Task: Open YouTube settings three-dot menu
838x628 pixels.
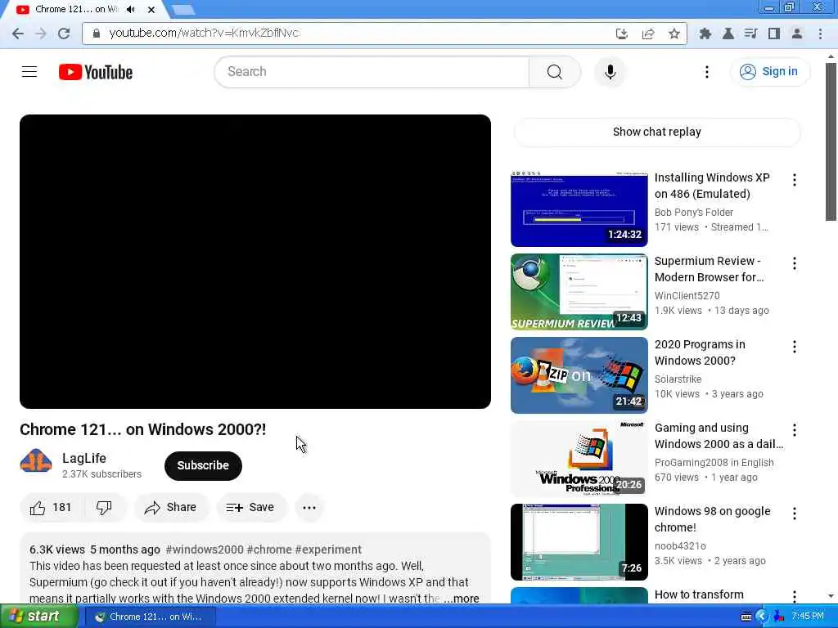Action: coord(706,72)
